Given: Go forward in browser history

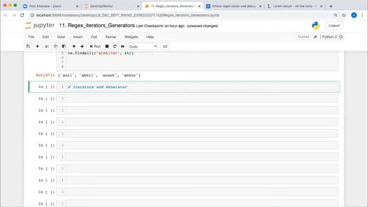Looking at the screenshot, I should click(14, 16).
